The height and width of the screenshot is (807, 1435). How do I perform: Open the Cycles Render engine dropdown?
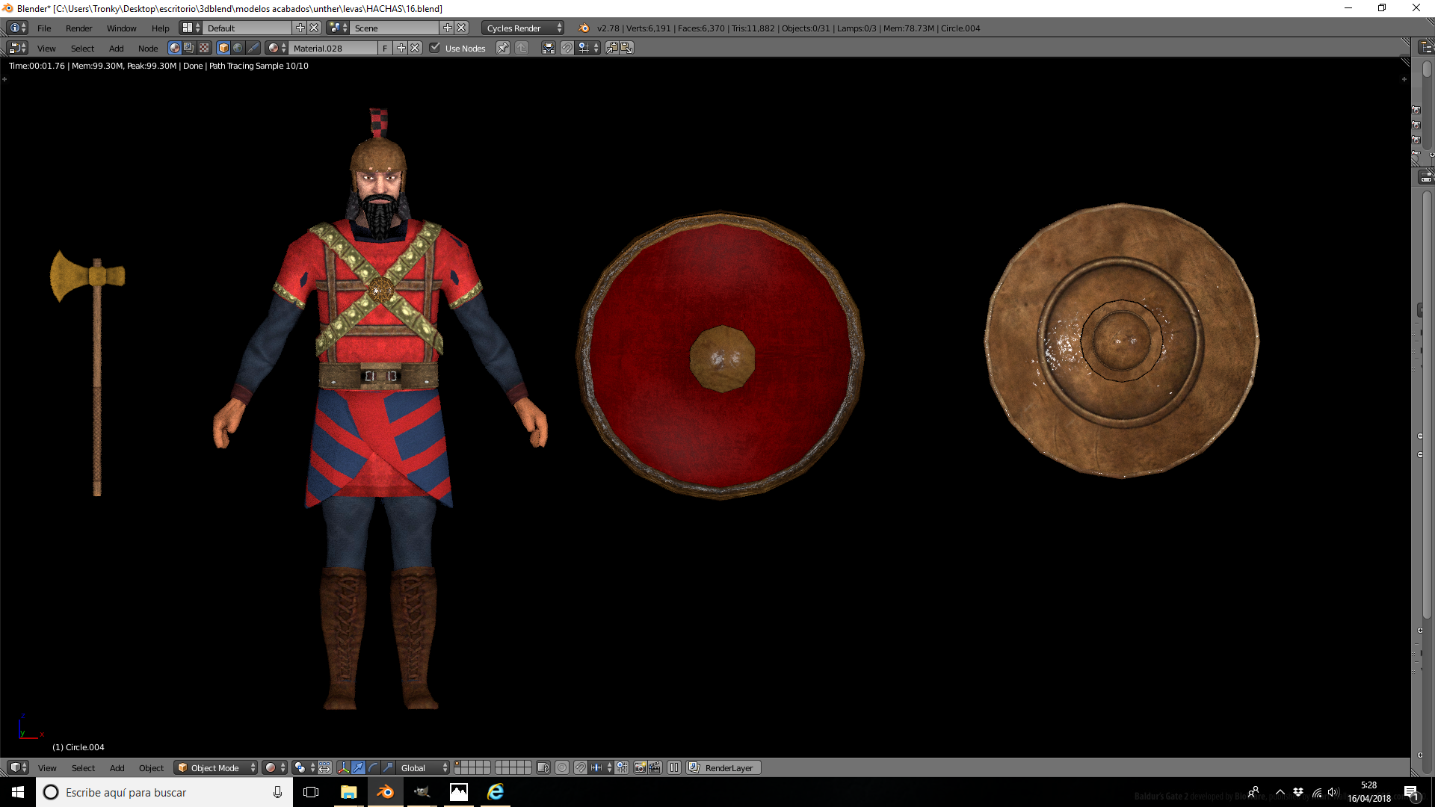click(523, 28)
